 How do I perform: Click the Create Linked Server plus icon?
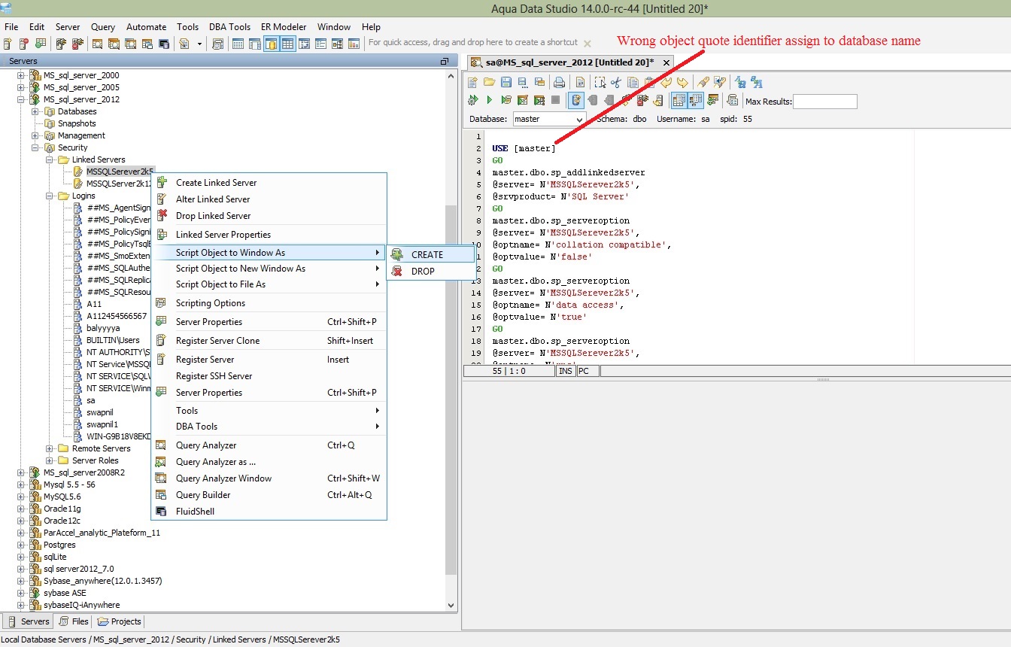click(x=161, y=182)
